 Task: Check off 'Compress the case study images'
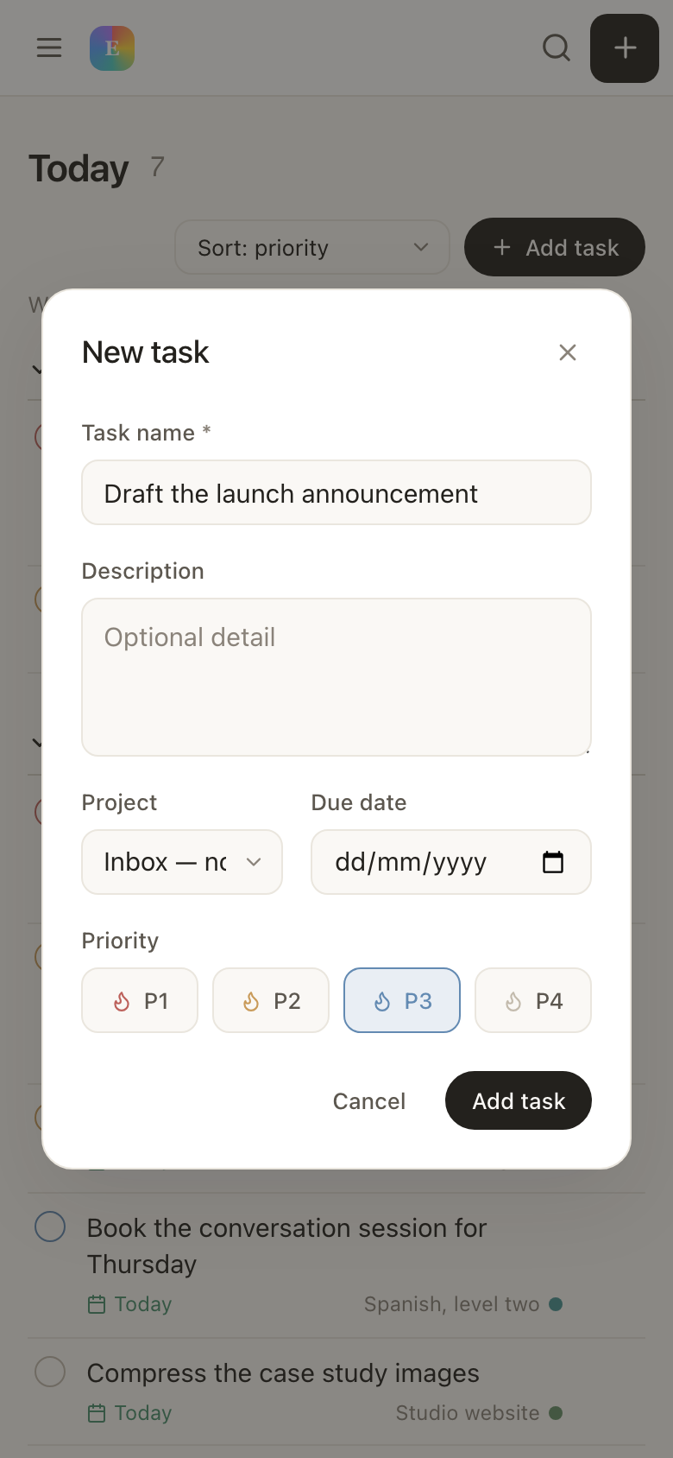50,1372
